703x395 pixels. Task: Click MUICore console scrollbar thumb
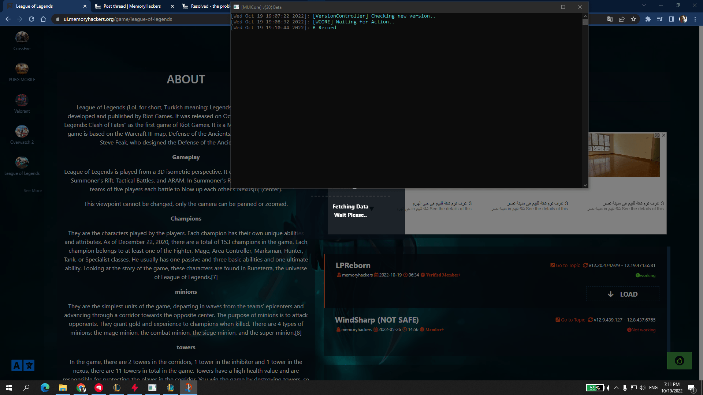(x=585, y=22)
